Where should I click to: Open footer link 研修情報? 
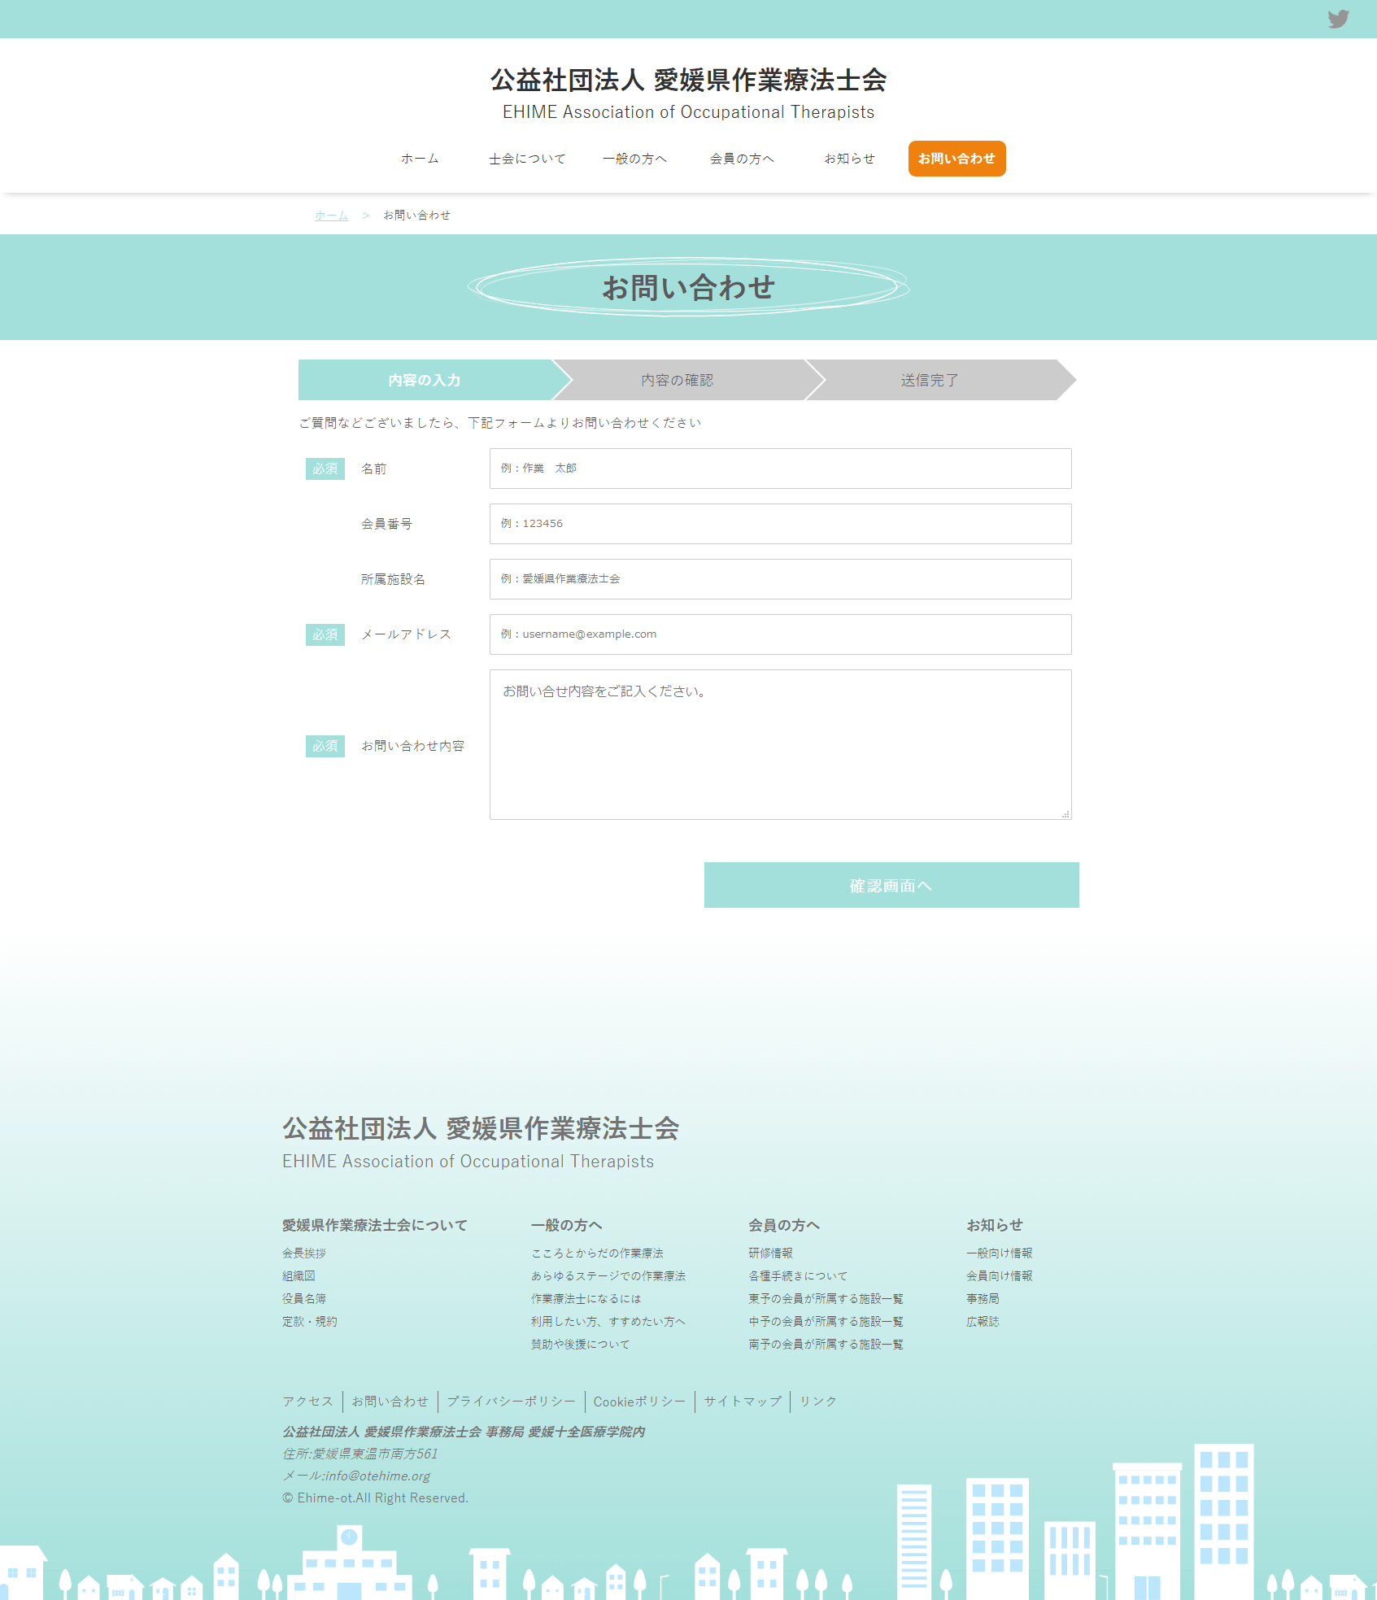pyautogui.click(x=771, y=1253)
